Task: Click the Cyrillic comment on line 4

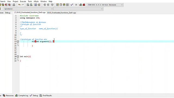Action: 33,22
